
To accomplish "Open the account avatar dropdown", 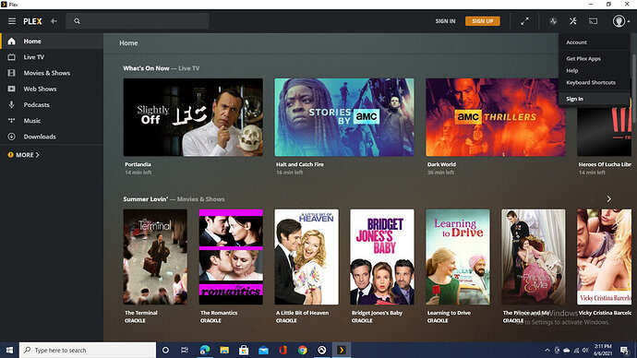I will (620, 21).
